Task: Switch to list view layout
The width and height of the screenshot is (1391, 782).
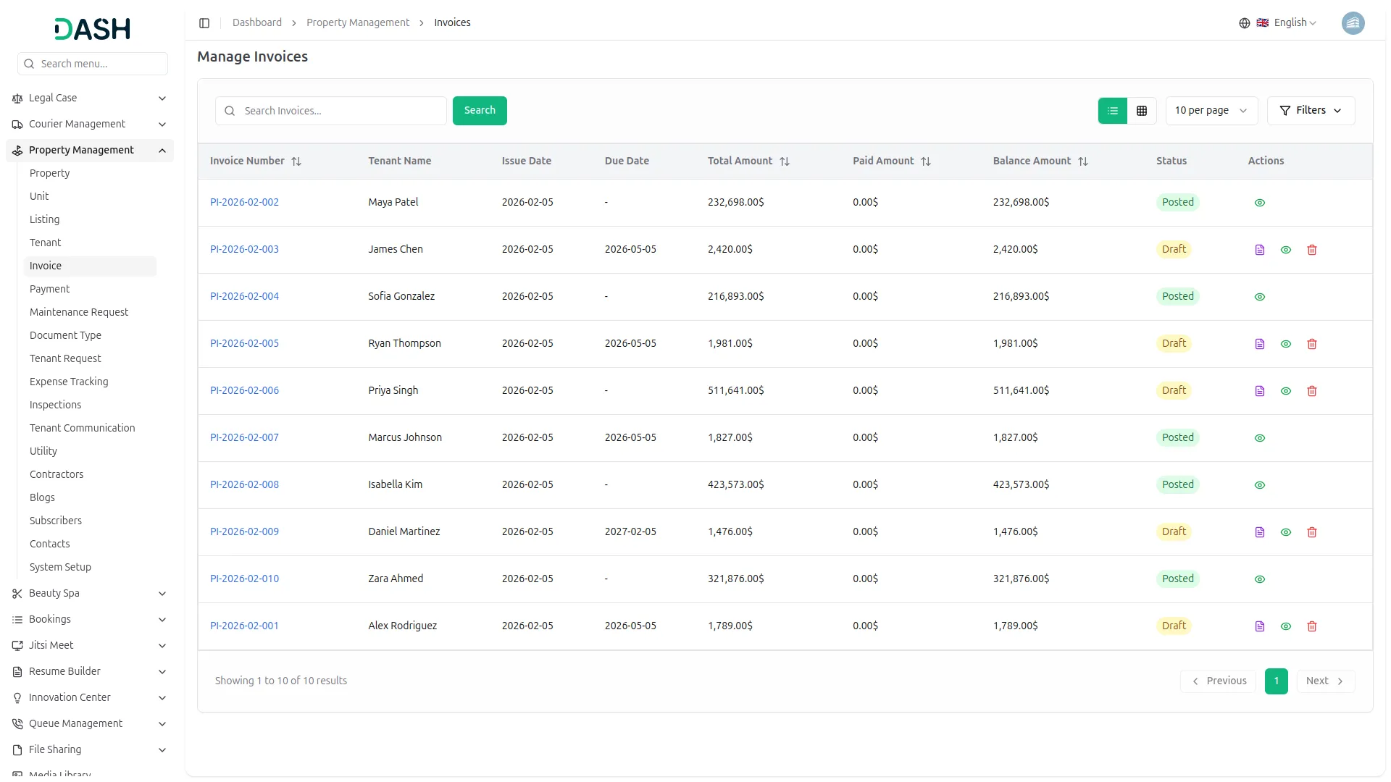Action: coord(1112,111)
